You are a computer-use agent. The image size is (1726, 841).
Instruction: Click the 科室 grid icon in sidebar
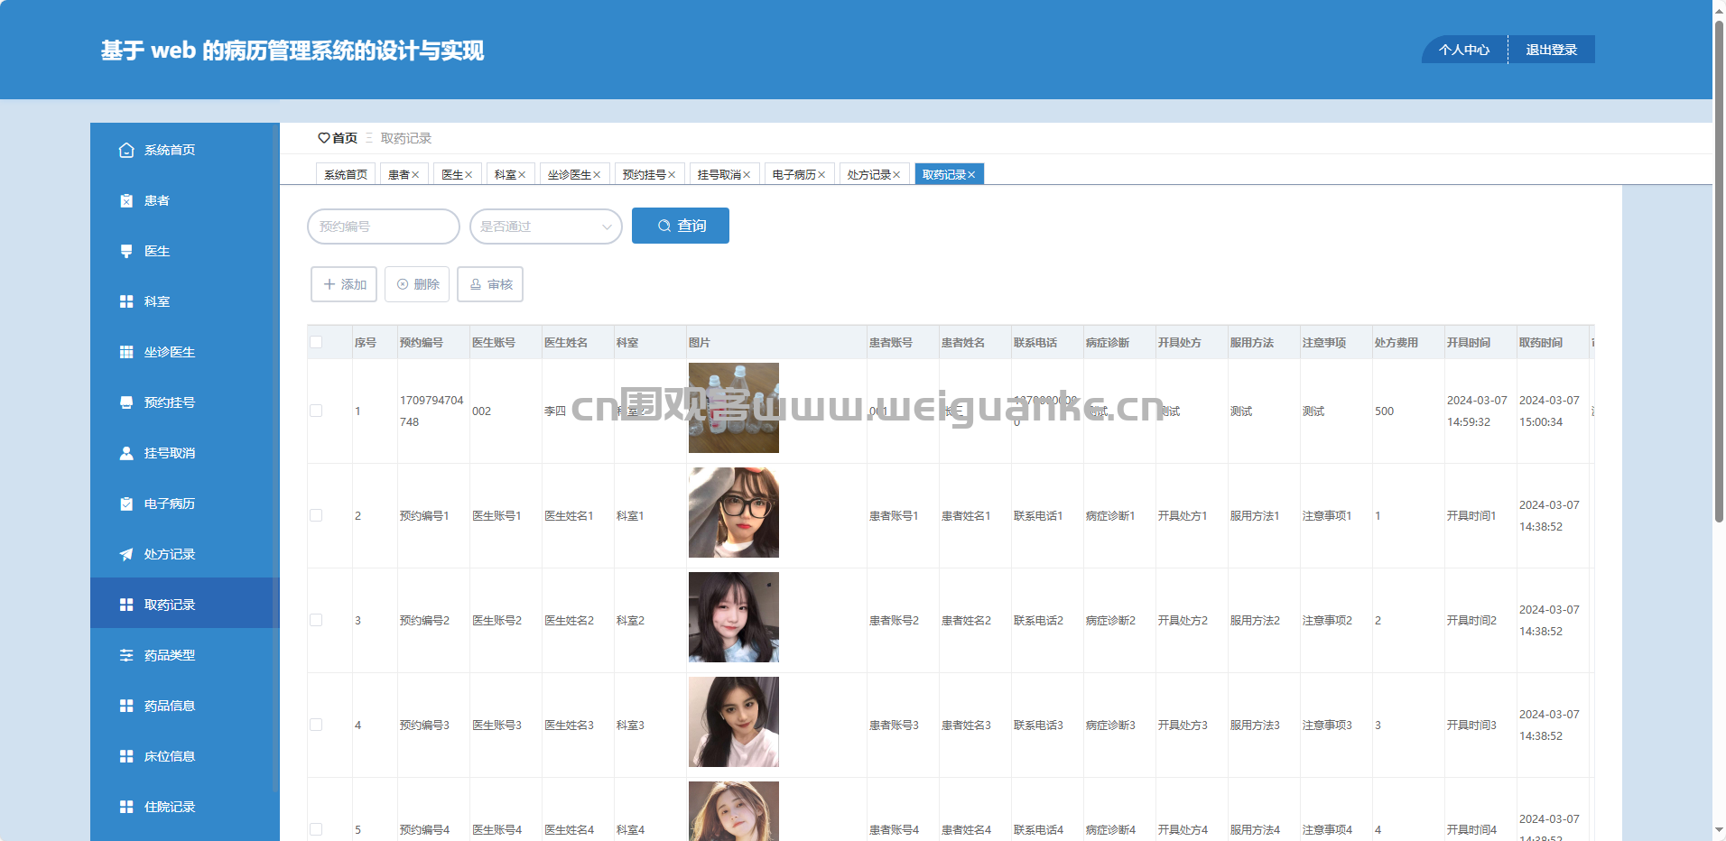pos(126,301)
